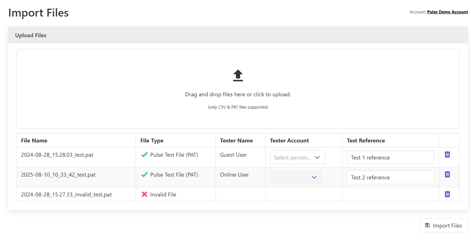This screenshot has width=471, height=246.
Task: Open Tester Account dropdown for Online User
Action: coord(296,177)
